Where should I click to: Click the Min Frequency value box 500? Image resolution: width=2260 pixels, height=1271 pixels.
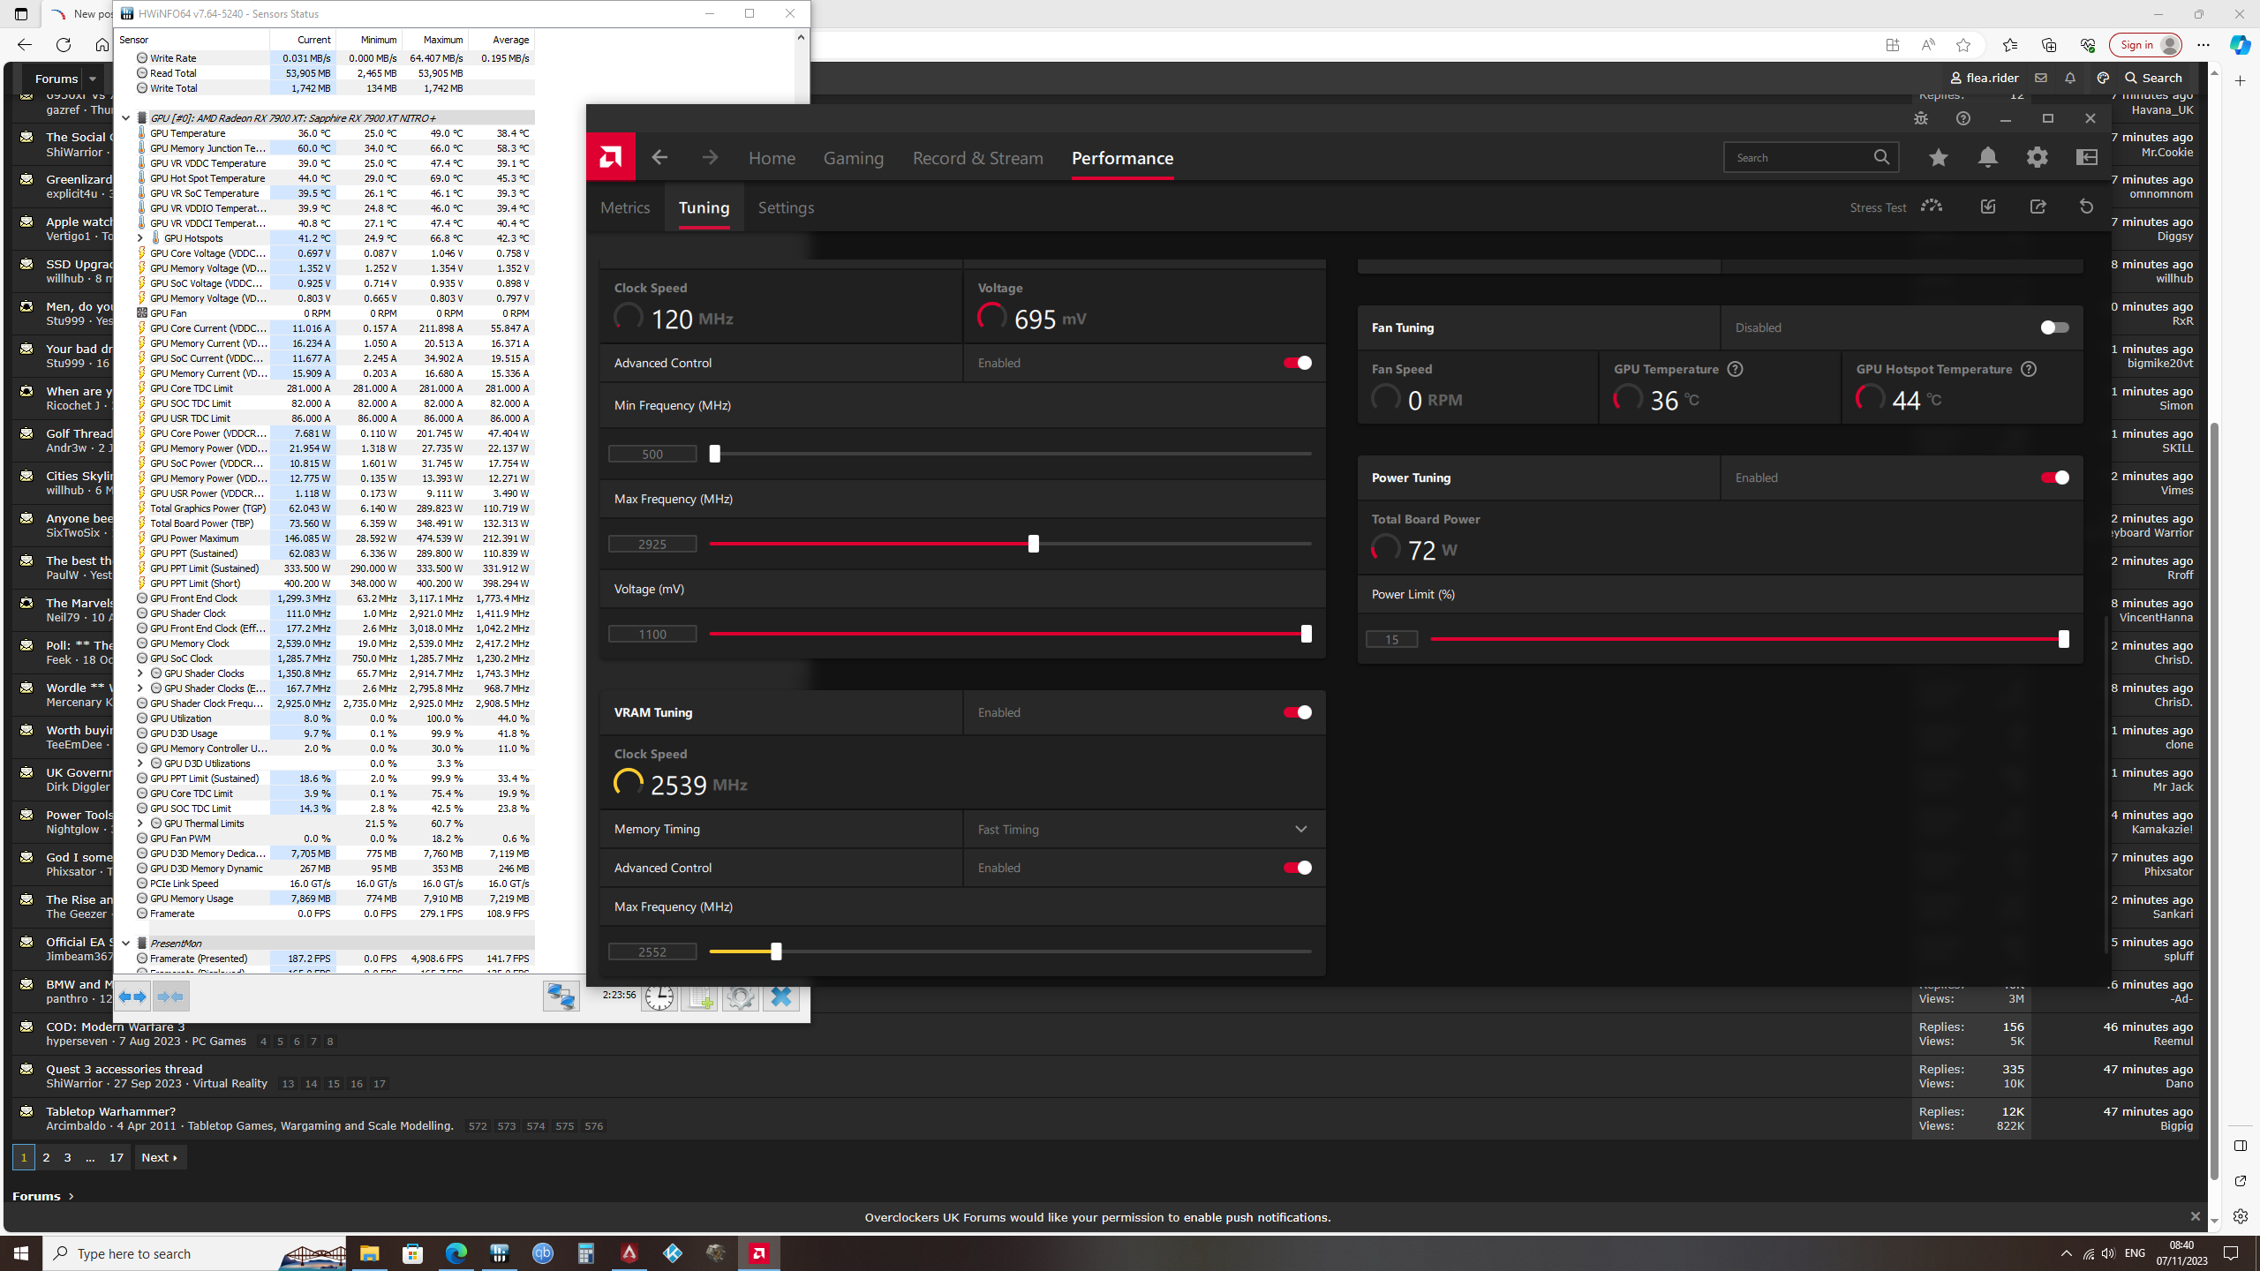click(652, 454)
